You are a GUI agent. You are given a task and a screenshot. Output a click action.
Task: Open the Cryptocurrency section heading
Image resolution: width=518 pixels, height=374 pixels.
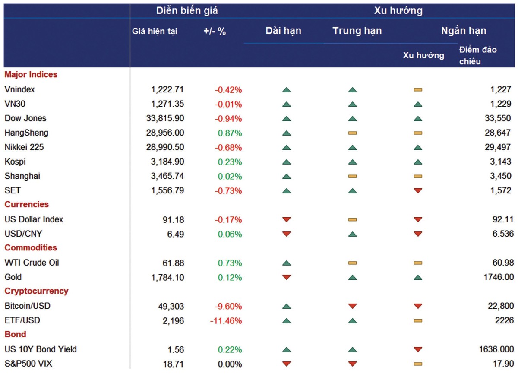pyautogui.click(x=36, y=291)
